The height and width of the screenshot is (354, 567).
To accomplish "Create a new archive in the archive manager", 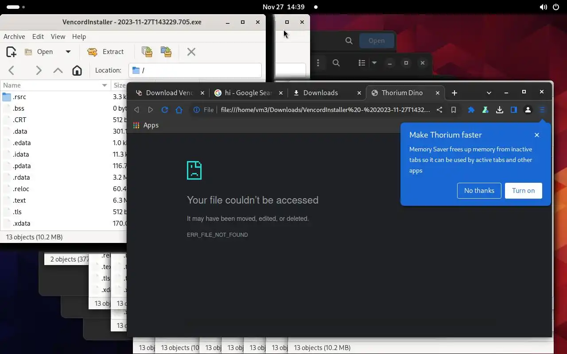I will click(11, 52).
